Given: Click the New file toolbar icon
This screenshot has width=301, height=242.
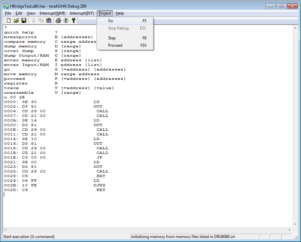Looking at the screenshot, I should 9,21.
